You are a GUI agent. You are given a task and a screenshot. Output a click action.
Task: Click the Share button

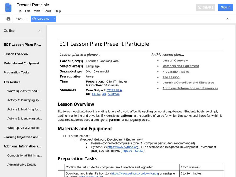(205, 7)
